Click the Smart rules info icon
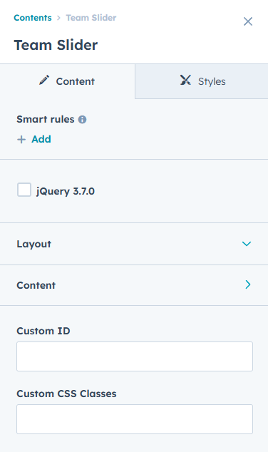268x452 pixels. (82, 119)
